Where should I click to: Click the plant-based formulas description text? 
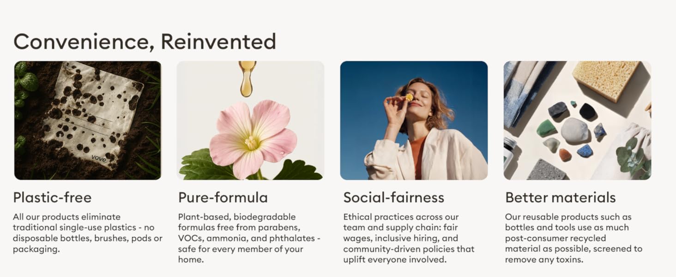tap(249, 238)
